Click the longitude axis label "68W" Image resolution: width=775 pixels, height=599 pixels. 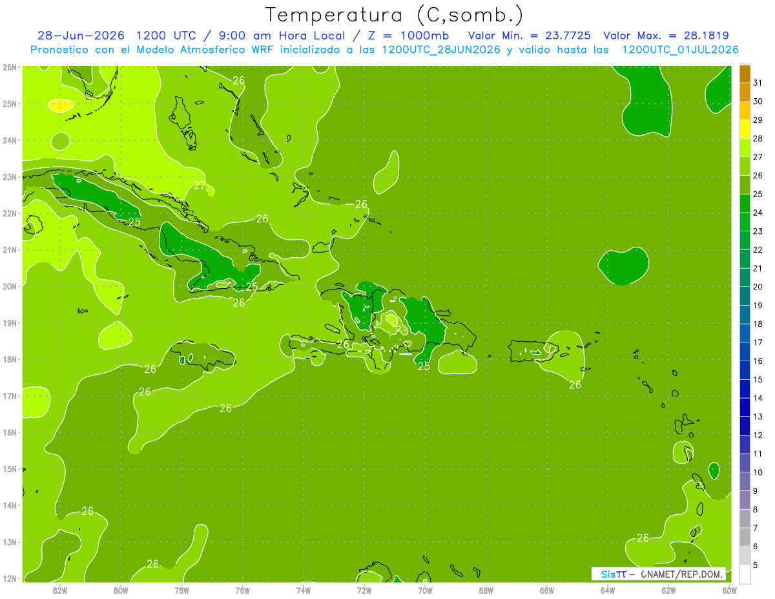coord(486,590)
